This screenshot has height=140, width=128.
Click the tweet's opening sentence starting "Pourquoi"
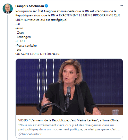[x=68, y=15]
